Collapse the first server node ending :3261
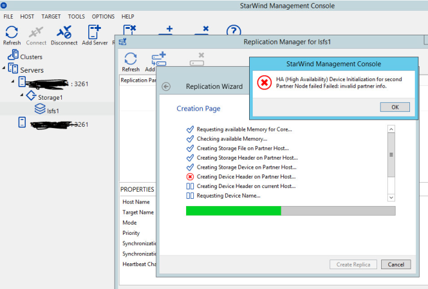This screenshot has width=428, height=289. pos(13,81)
